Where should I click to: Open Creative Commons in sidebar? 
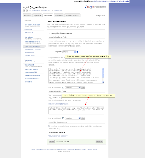[32, 75]
